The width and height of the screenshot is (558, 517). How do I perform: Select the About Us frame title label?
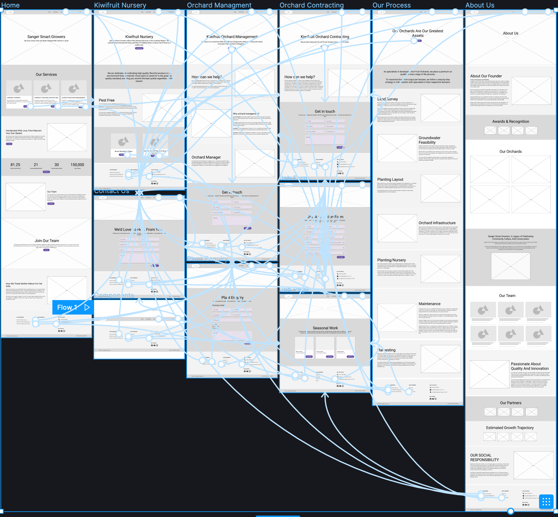tap(480, 5)
